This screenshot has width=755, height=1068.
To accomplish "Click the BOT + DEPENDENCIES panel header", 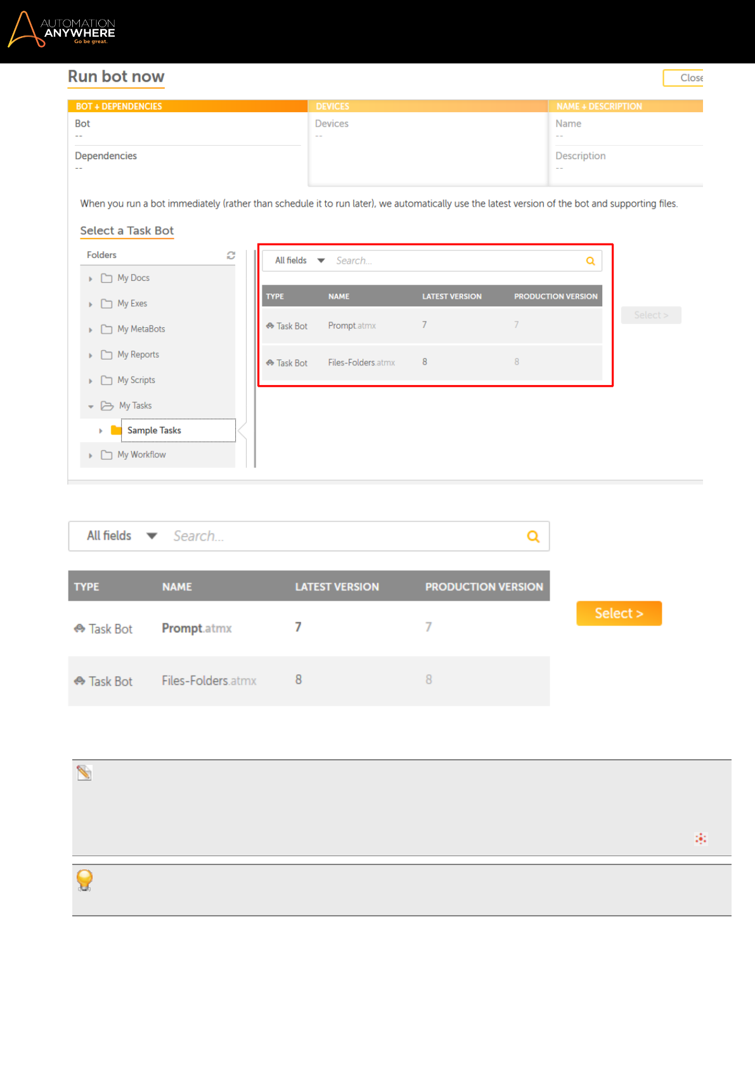I will 188,106.
